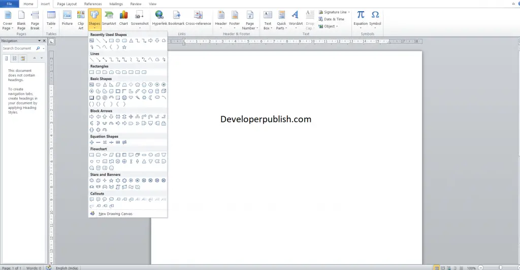
Task: Choose the rectangular callout shape
Action: pos(92,200)
